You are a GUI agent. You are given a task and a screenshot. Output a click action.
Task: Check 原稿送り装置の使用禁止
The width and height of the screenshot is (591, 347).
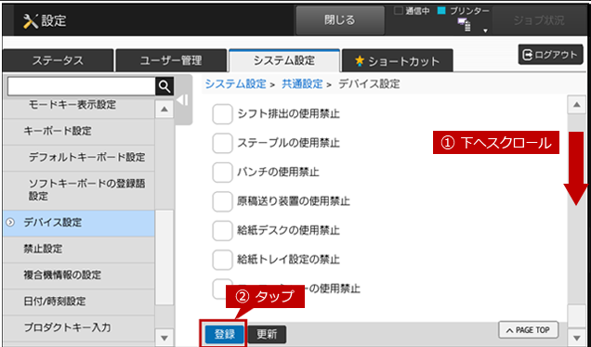coord(222,201)
